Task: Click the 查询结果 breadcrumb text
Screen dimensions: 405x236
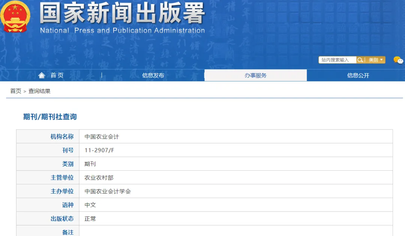Action: 39,91
